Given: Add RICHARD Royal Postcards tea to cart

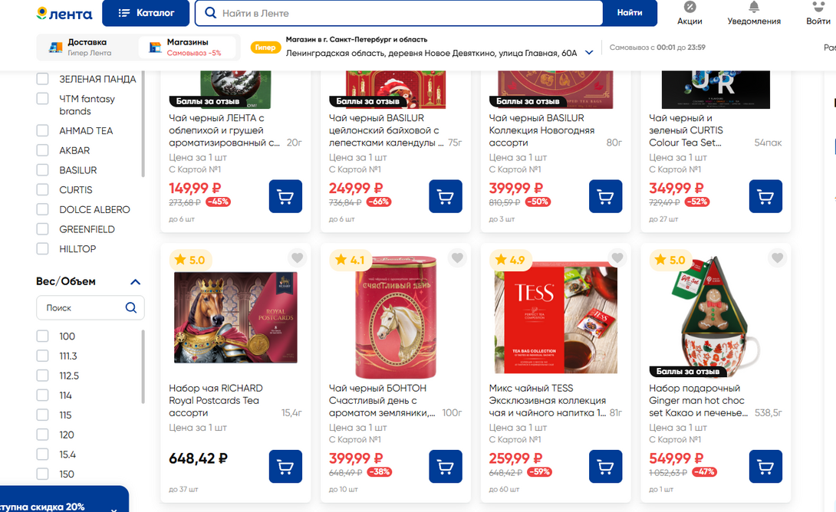Looking at the screenshot, I should (285, 467).
